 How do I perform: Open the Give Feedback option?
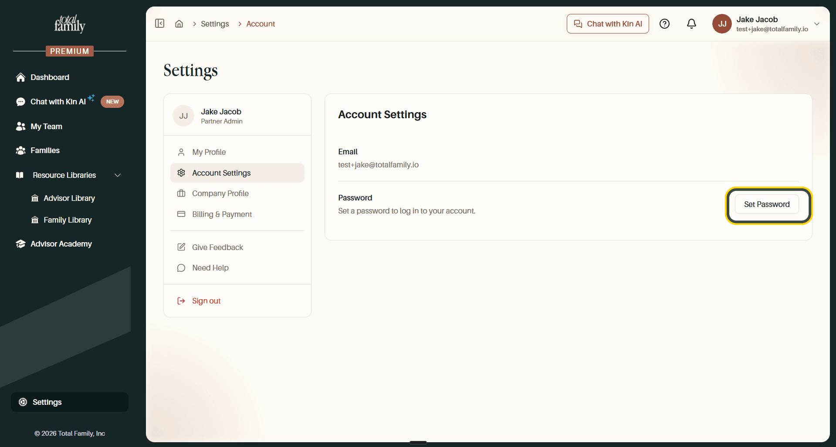click(x=237, y=247)
